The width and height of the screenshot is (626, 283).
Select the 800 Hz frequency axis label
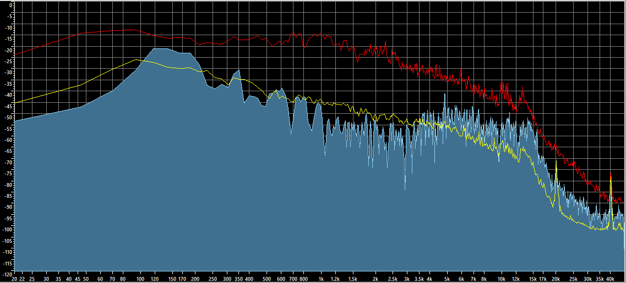[x=304, y=279]
